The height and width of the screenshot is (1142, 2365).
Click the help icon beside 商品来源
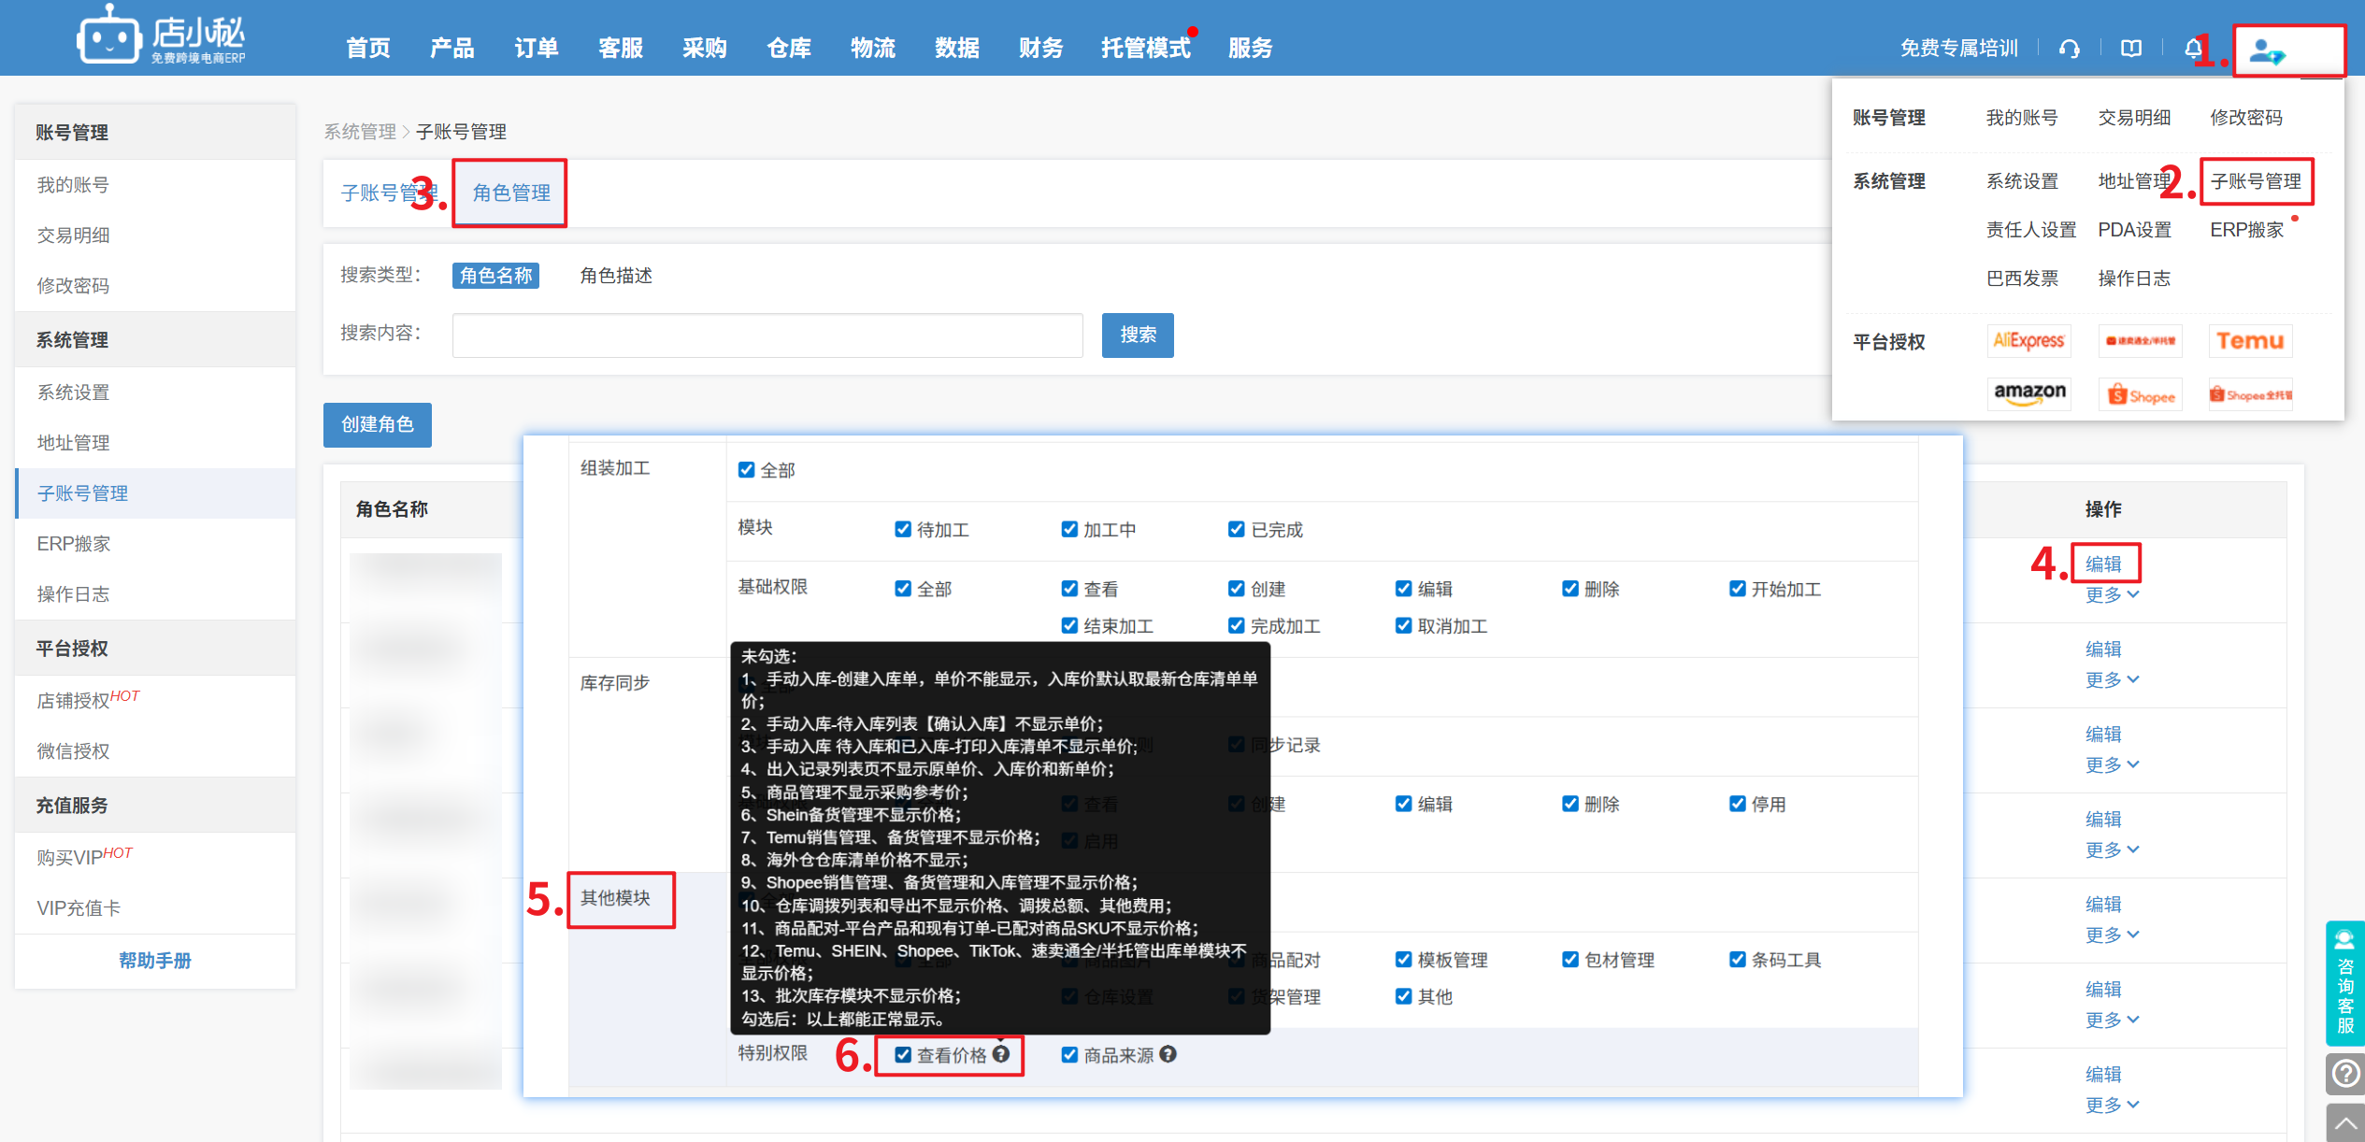[1168, 1054]
